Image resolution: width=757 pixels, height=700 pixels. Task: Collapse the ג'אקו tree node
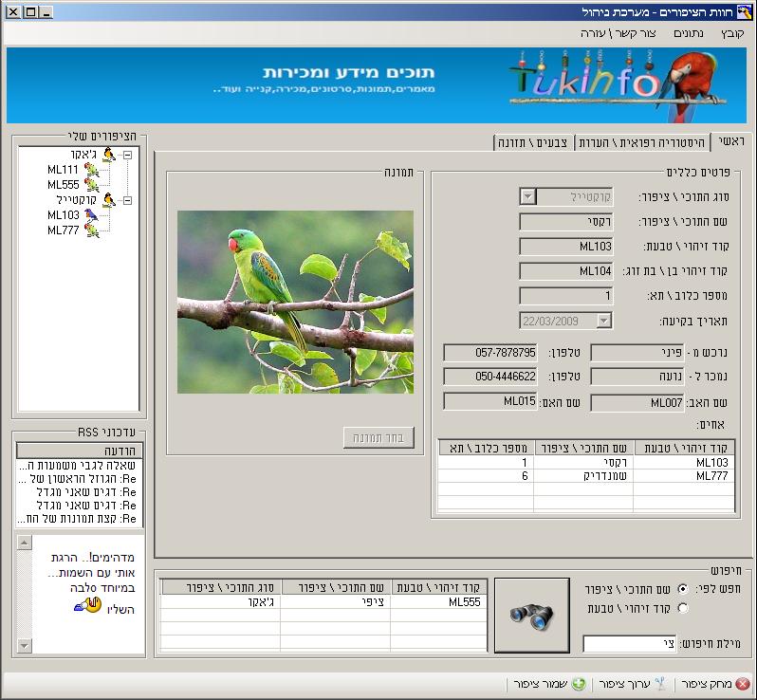128,155
